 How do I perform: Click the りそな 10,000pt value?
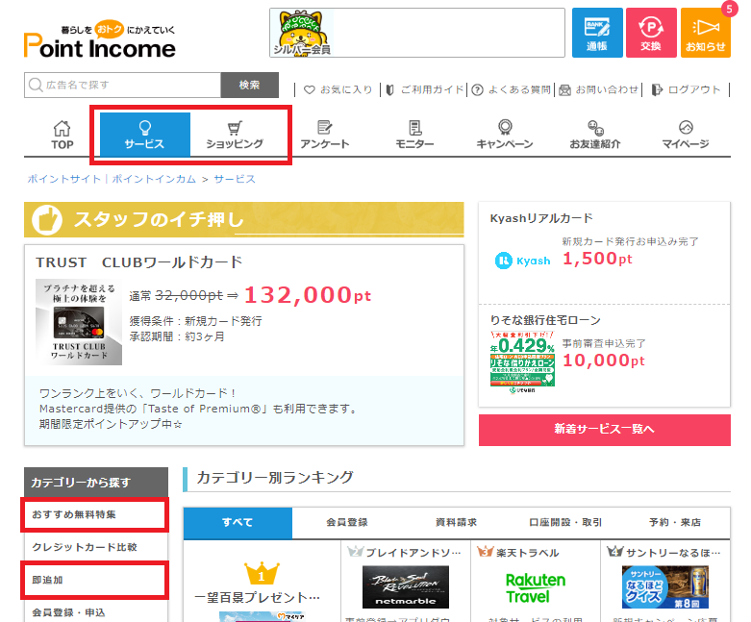click(x=604, y=361)
